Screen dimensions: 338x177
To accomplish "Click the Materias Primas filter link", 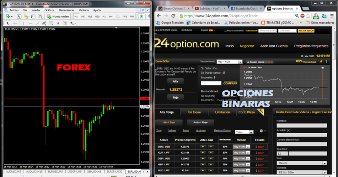I will 222,130.
